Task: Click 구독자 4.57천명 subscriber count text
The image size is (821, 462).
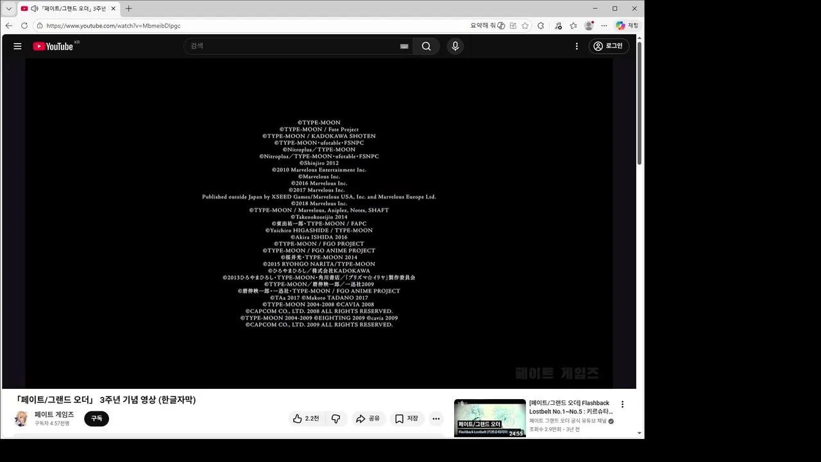Action: (52, 424)
